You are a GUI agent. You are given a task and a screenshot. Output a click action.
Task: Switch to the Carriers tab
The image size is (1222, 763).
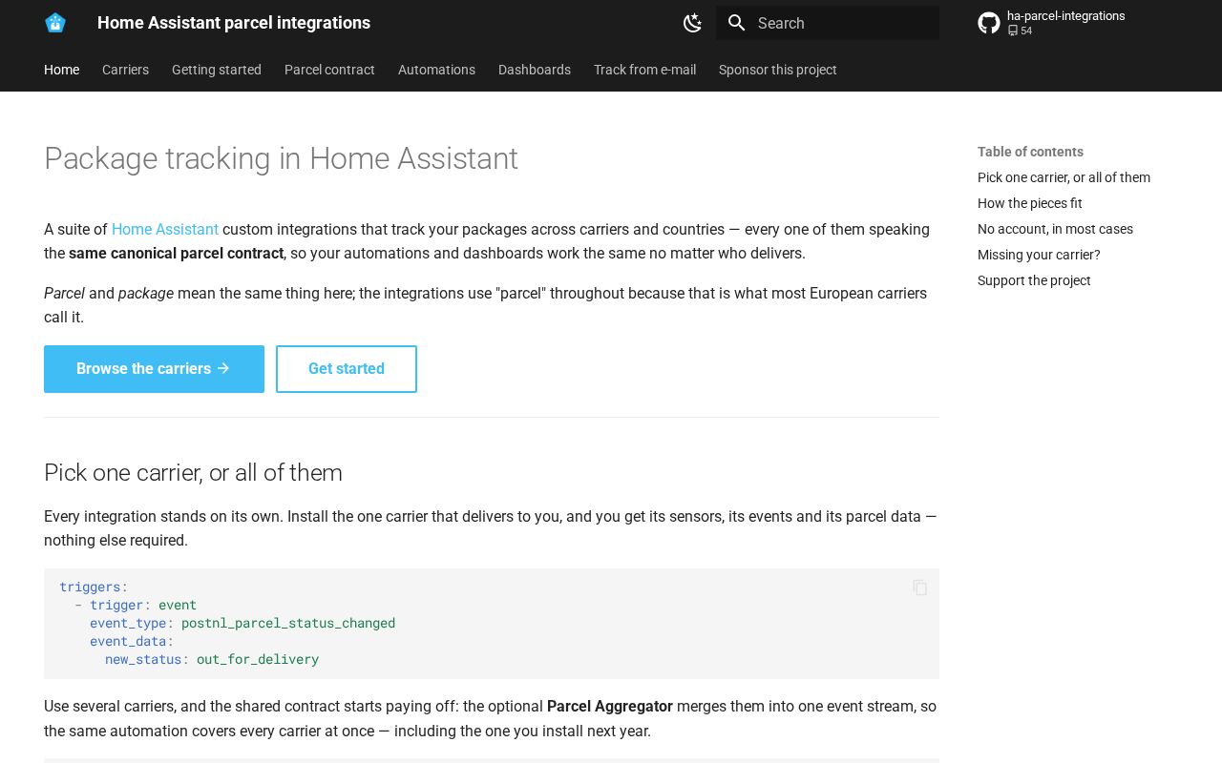pyautogui.click(x=125, y=70)
